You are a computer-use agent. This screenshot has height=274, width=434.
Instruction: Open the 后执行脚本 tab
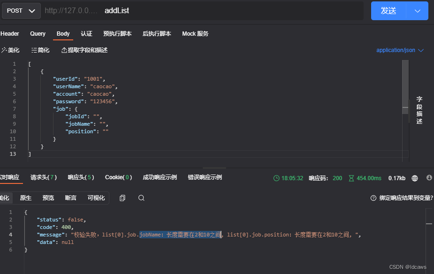(157, 34)
